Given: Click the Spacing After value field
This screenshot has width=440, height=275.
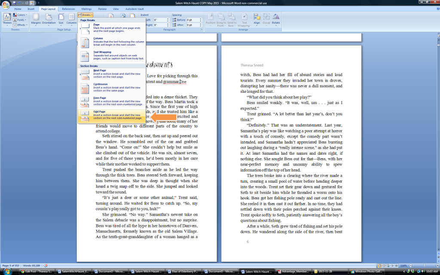Looking at the screenshot, I should tap(192, 25).
